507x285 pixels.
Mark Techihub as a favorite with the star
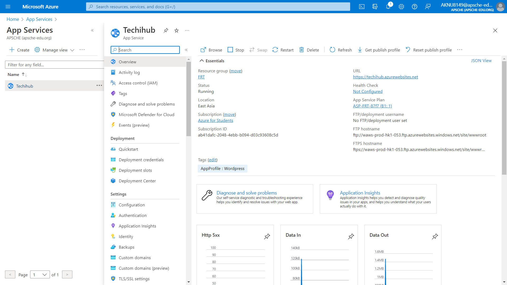[x=176, y=30]
